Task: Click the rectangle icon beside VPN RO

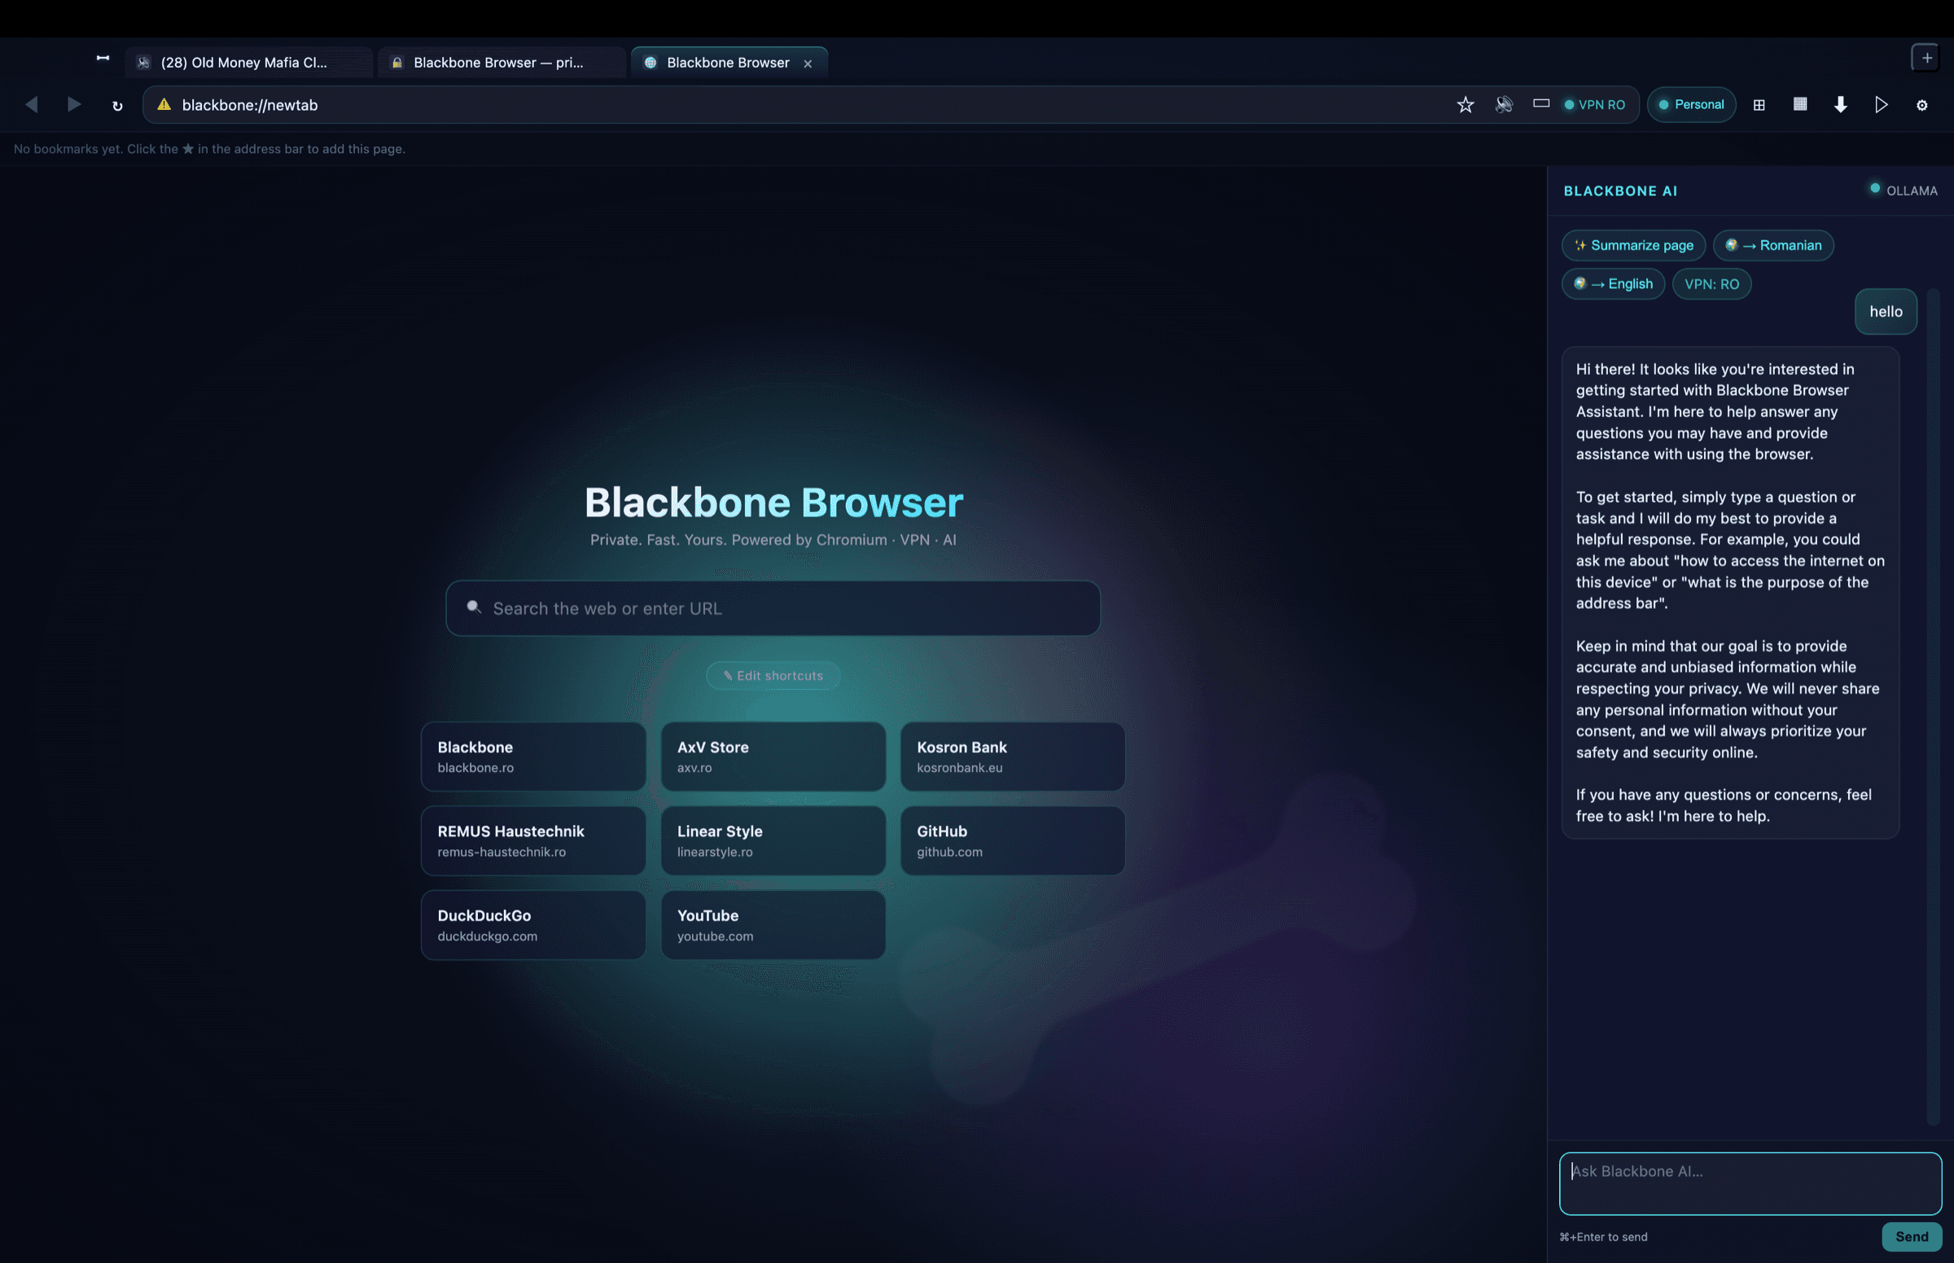Action: pos(1541,104)
